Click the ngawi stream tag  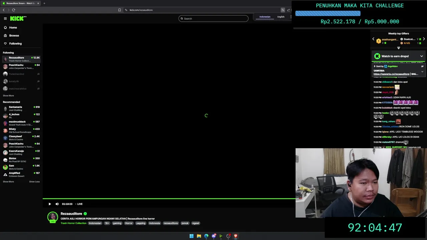196,223
